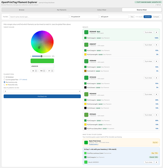This screenshot has width=163, height=168.
Task: Star the #48A947 mix result
Action: pos(156,45)
